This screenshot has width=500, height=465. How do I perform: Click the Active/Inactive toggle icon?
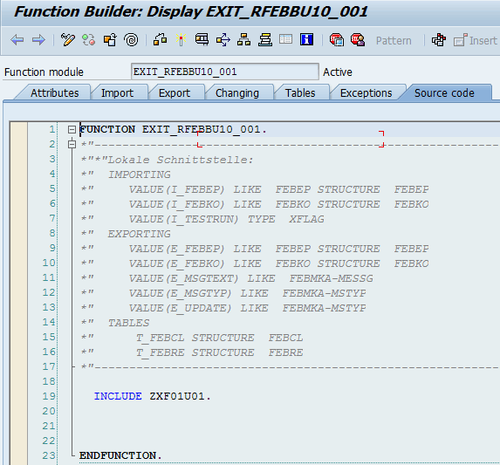[x=89, y=40]
